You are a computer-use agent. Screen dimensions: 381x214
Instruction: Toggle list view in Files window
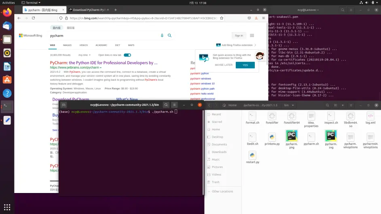[x=336, y=105]
